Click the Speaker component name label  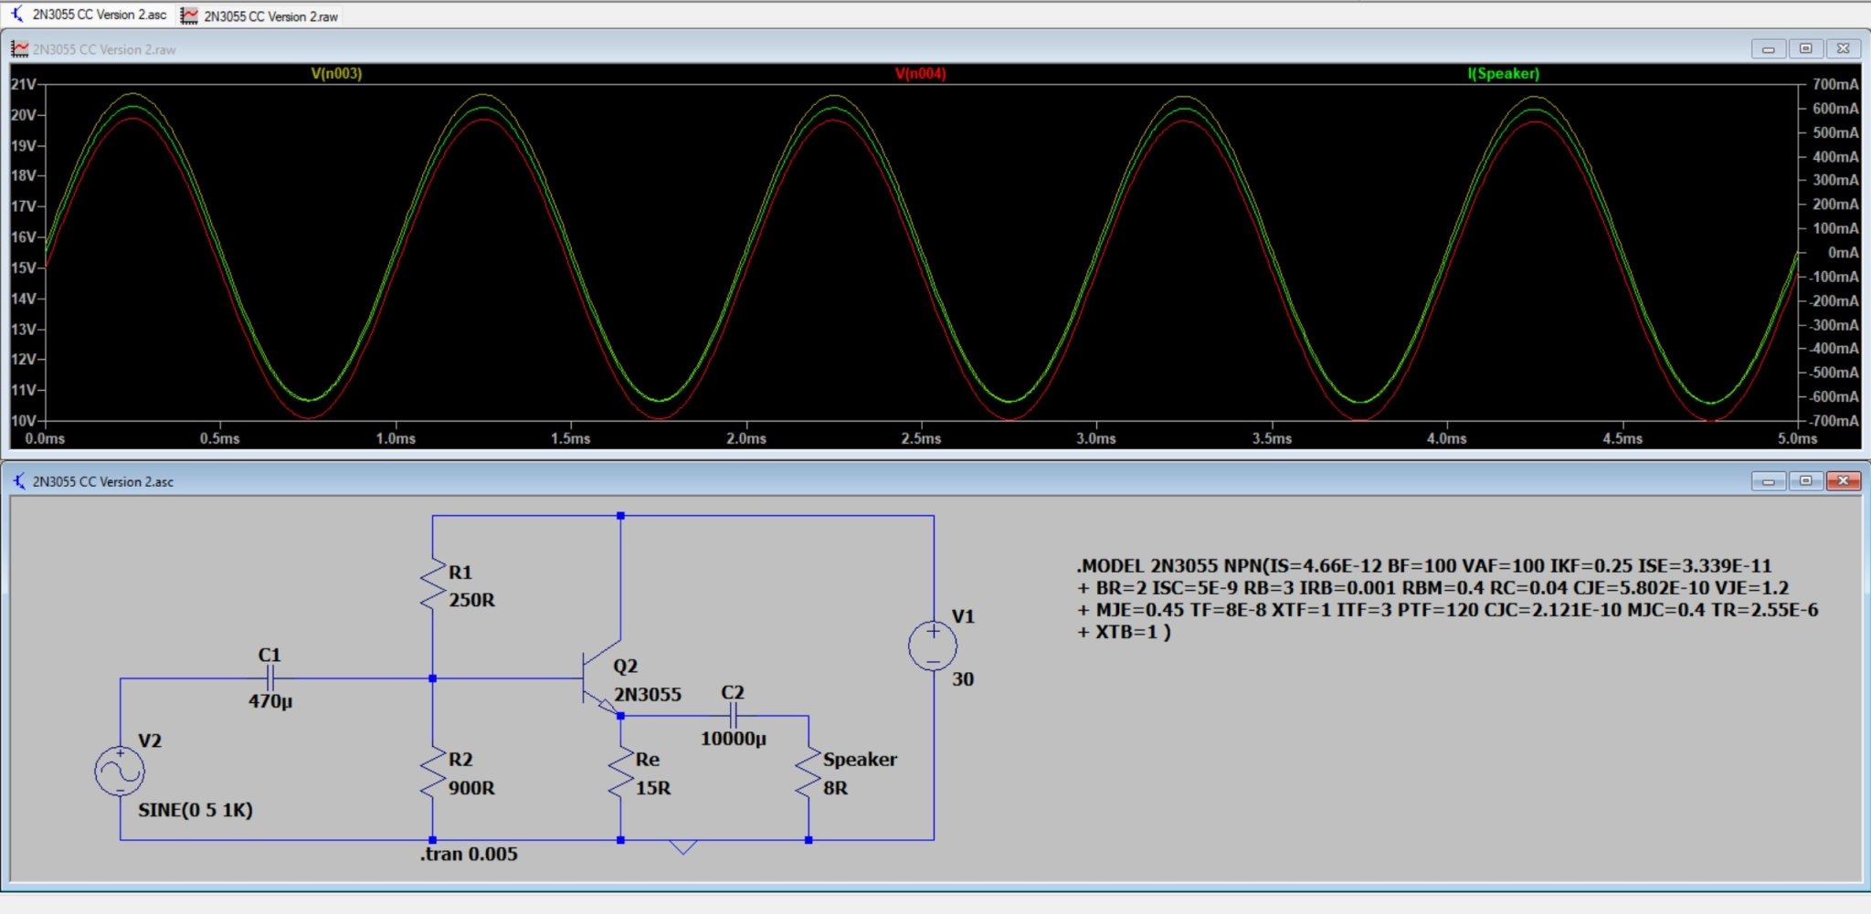[x=860, y=759]
